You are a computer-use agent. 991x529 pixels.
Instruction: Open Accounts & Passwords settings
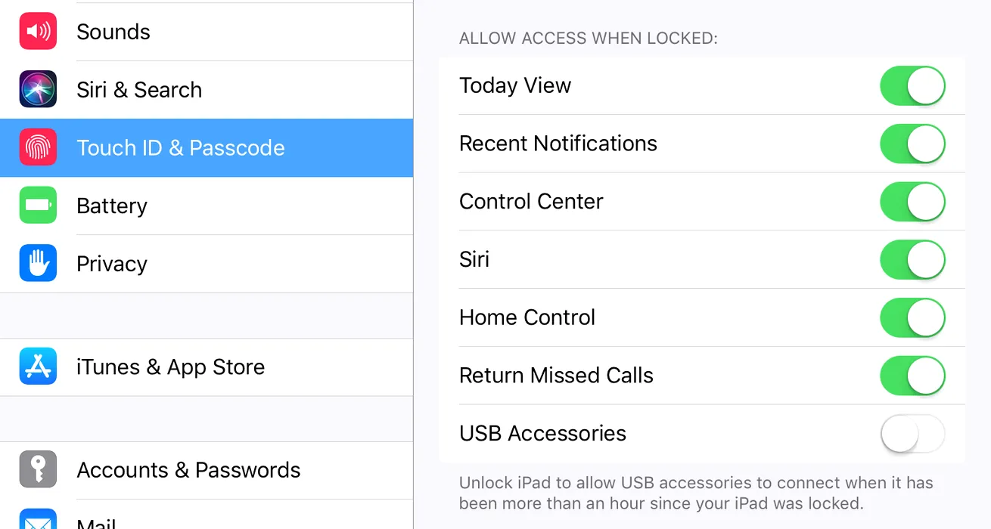(188, 470)
